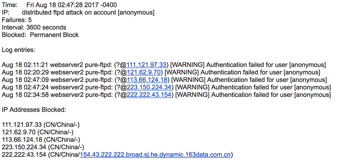Viewport: 342px width, 163px height.
Task: Click the 'Failures: 5' line
Action: 17,20
